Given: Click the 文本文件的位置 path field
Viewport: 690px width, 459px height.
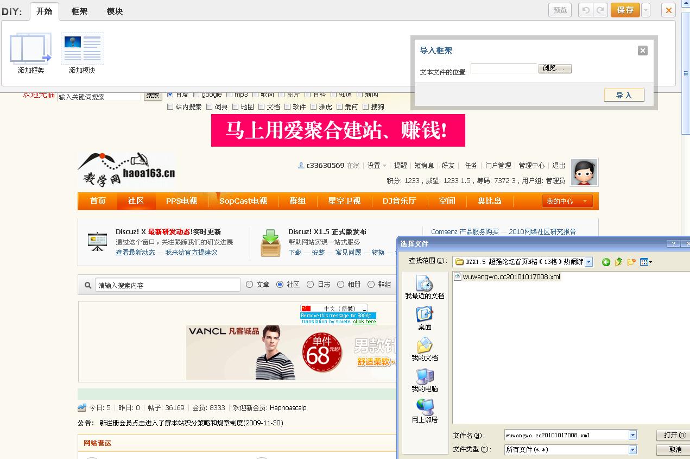Looking at the screenshot, I should pyautogui.click(x=503, y=68).
